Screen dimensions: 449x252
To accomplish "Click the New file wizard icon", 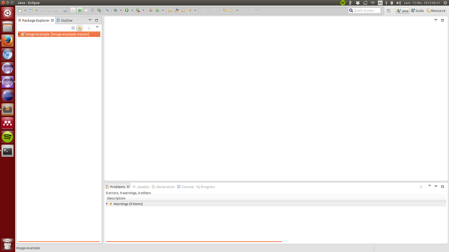I will click(20, 10).
